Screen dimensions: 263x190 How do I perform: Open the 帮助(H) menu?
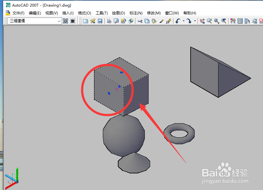[x=190, y=13]
